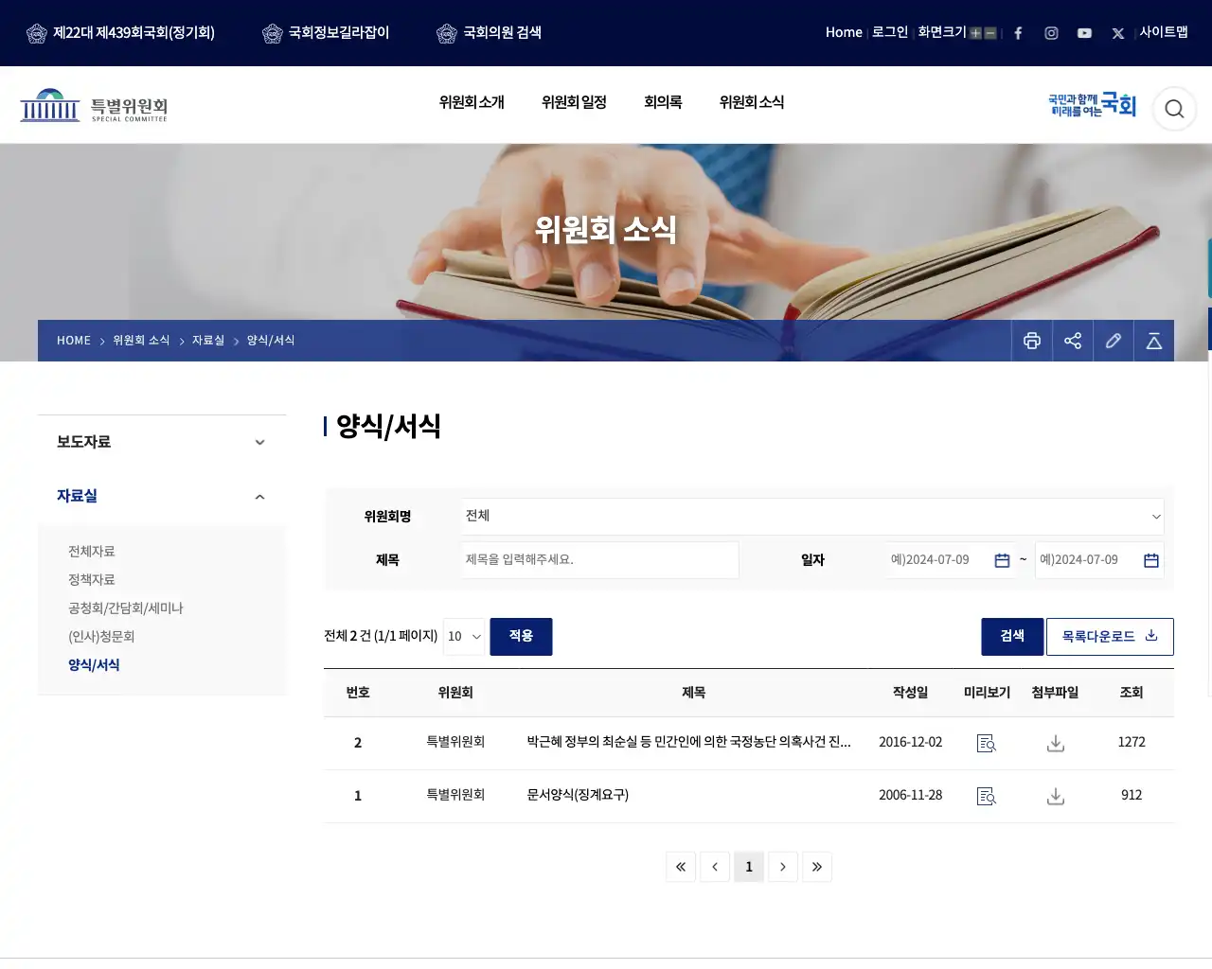Go to next page arrow
Screen dimensions: 1212x969
tap(783, 867)
